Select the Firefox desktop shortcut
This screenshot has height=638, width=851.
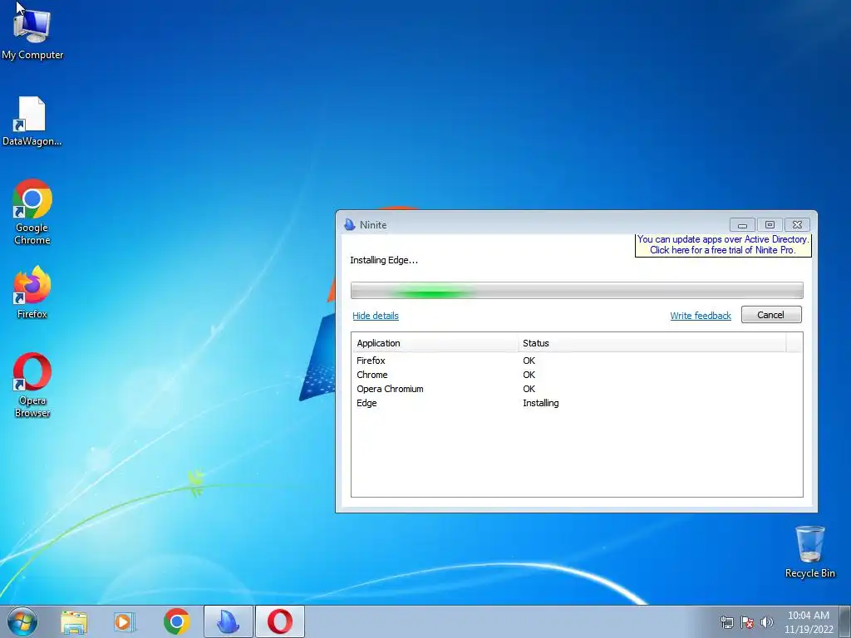click(x=32, y=292)
